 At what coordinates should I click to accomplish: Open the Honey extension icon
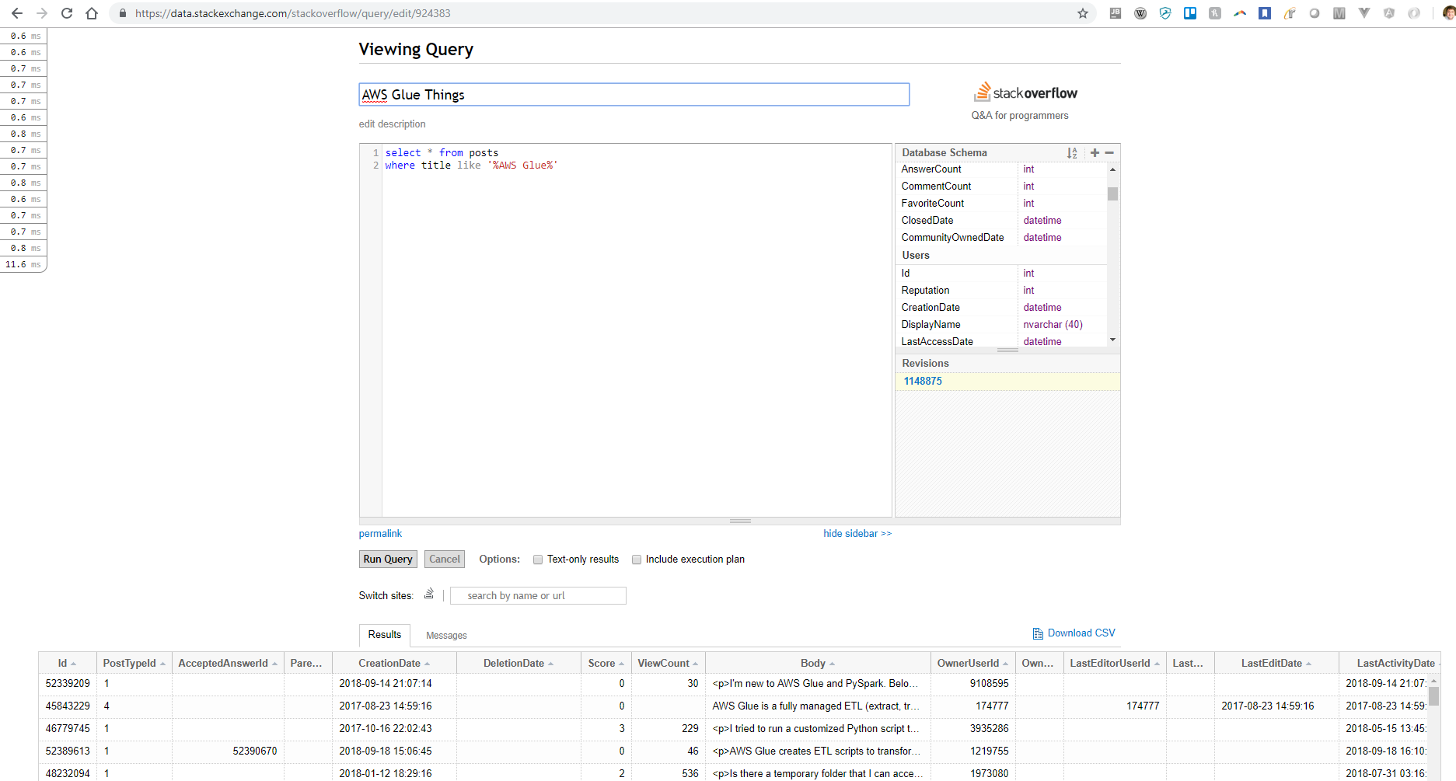click(1215, 13)
